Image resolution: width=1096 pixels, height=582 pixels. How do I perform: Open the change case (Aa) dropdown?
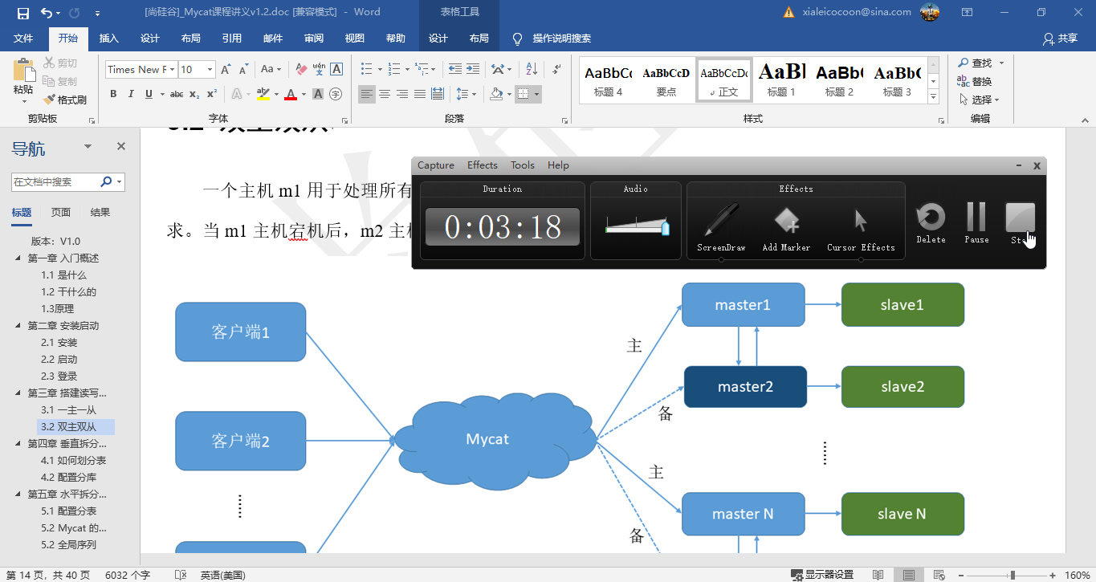click(271, 69)
